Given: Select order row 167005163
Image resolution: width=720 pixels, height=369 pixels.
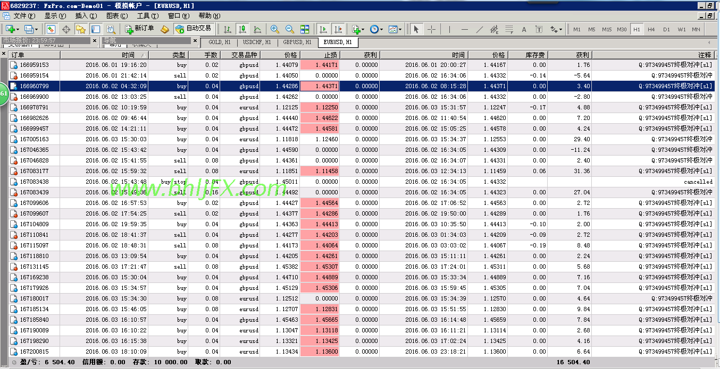Looking at the screenshot, I should click(x=362, y=139).
